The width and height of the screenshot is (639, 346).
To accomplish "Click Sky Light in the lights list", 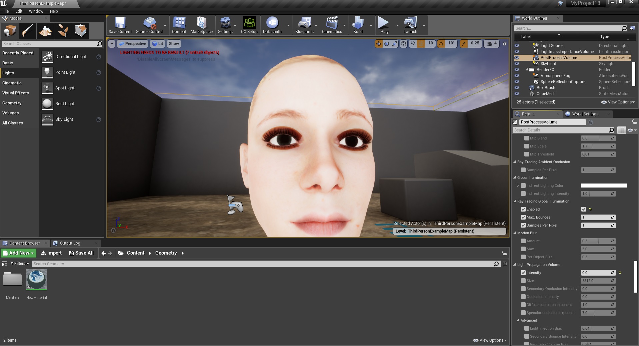I will [64, 119].
